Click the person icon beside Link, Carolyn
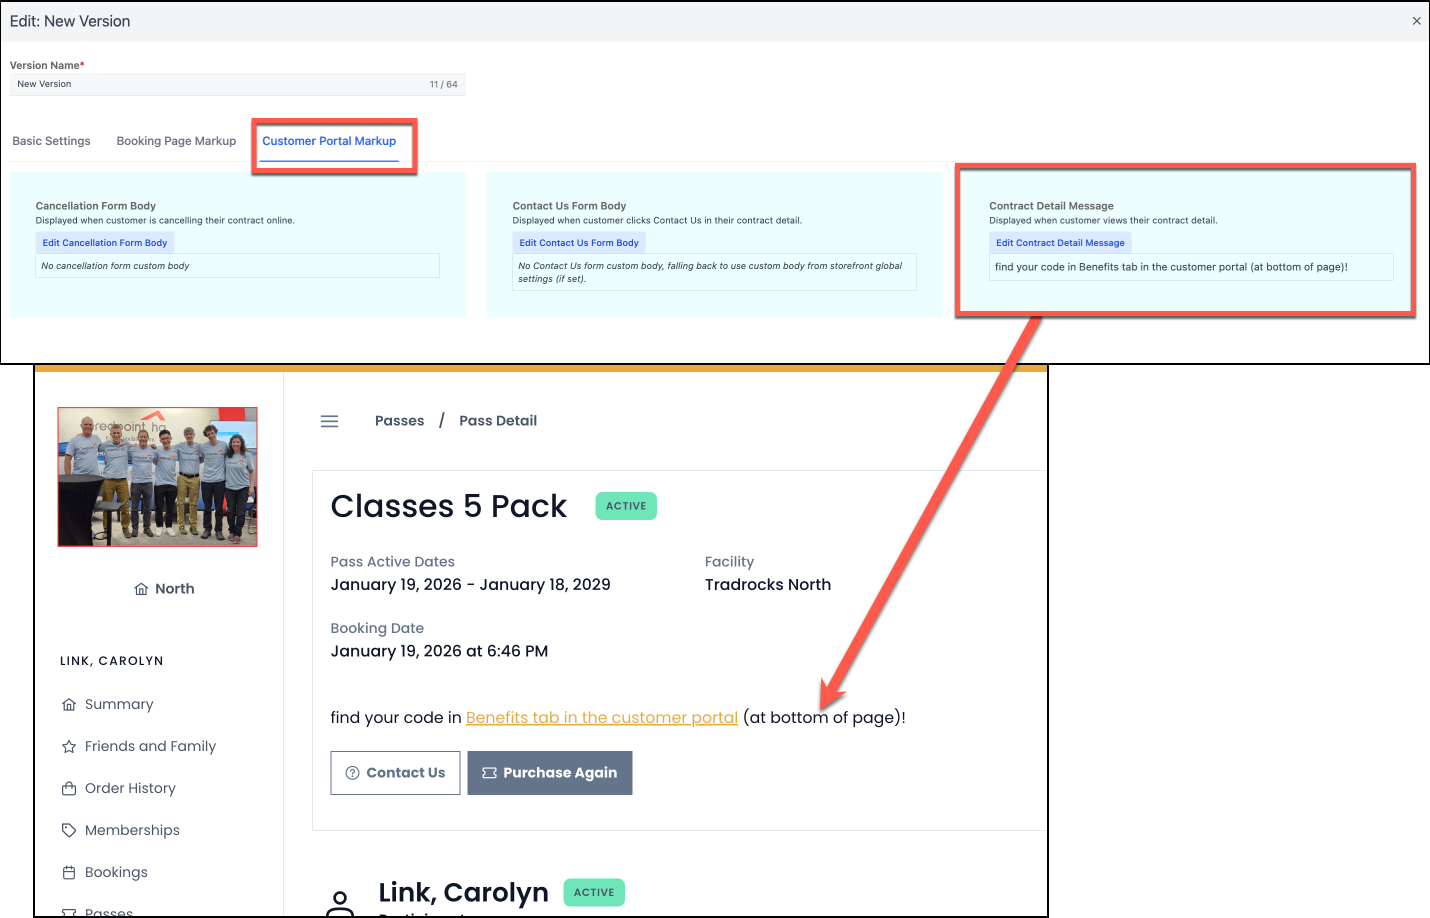 (340, 902)
